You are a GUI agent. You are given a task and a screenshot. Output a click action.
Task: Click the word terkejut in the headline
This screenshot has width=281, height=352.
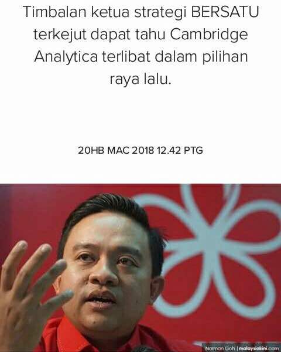coord(60,35)
